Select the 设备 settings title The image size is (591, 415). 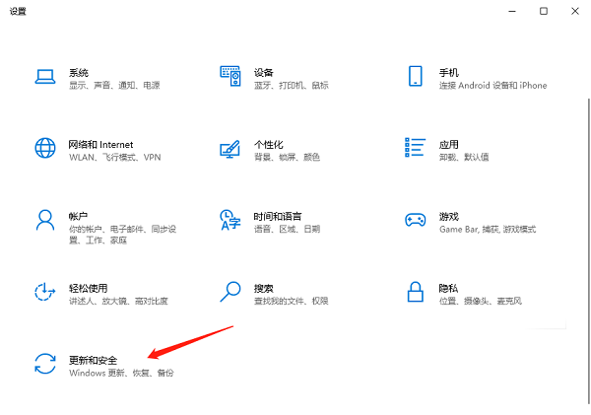click(x=263, y=72)
